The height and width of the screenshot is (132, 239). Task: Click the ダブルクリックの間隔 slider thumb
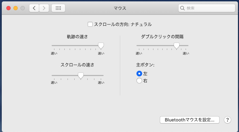176,46
